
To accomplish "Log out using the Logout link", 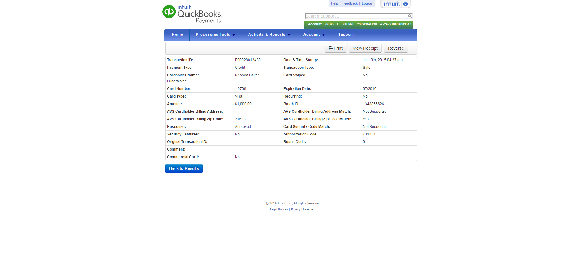I will (x=367, y=3).
